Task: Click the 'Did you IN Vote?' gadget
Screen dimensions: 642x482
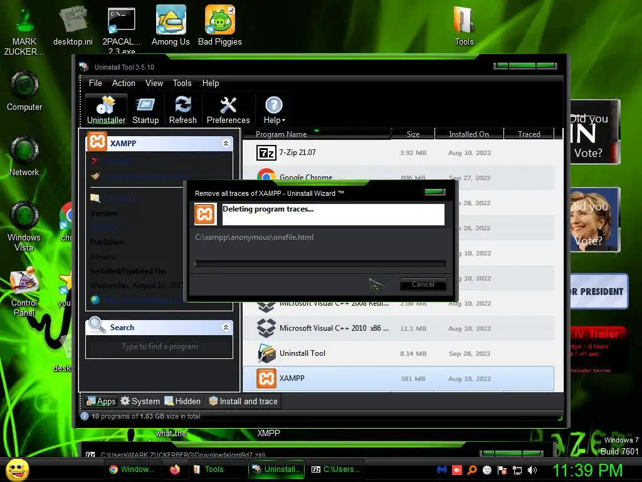Action: (595, 132)
